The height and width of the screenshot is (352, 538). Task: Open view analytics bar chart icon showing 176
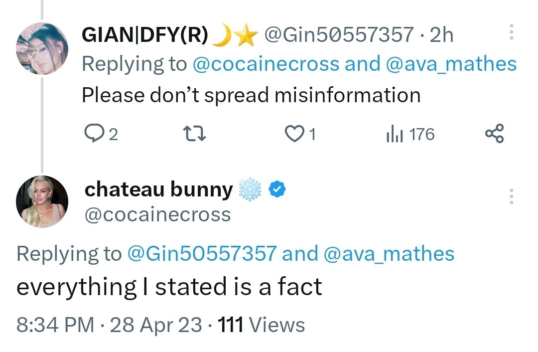394,134
